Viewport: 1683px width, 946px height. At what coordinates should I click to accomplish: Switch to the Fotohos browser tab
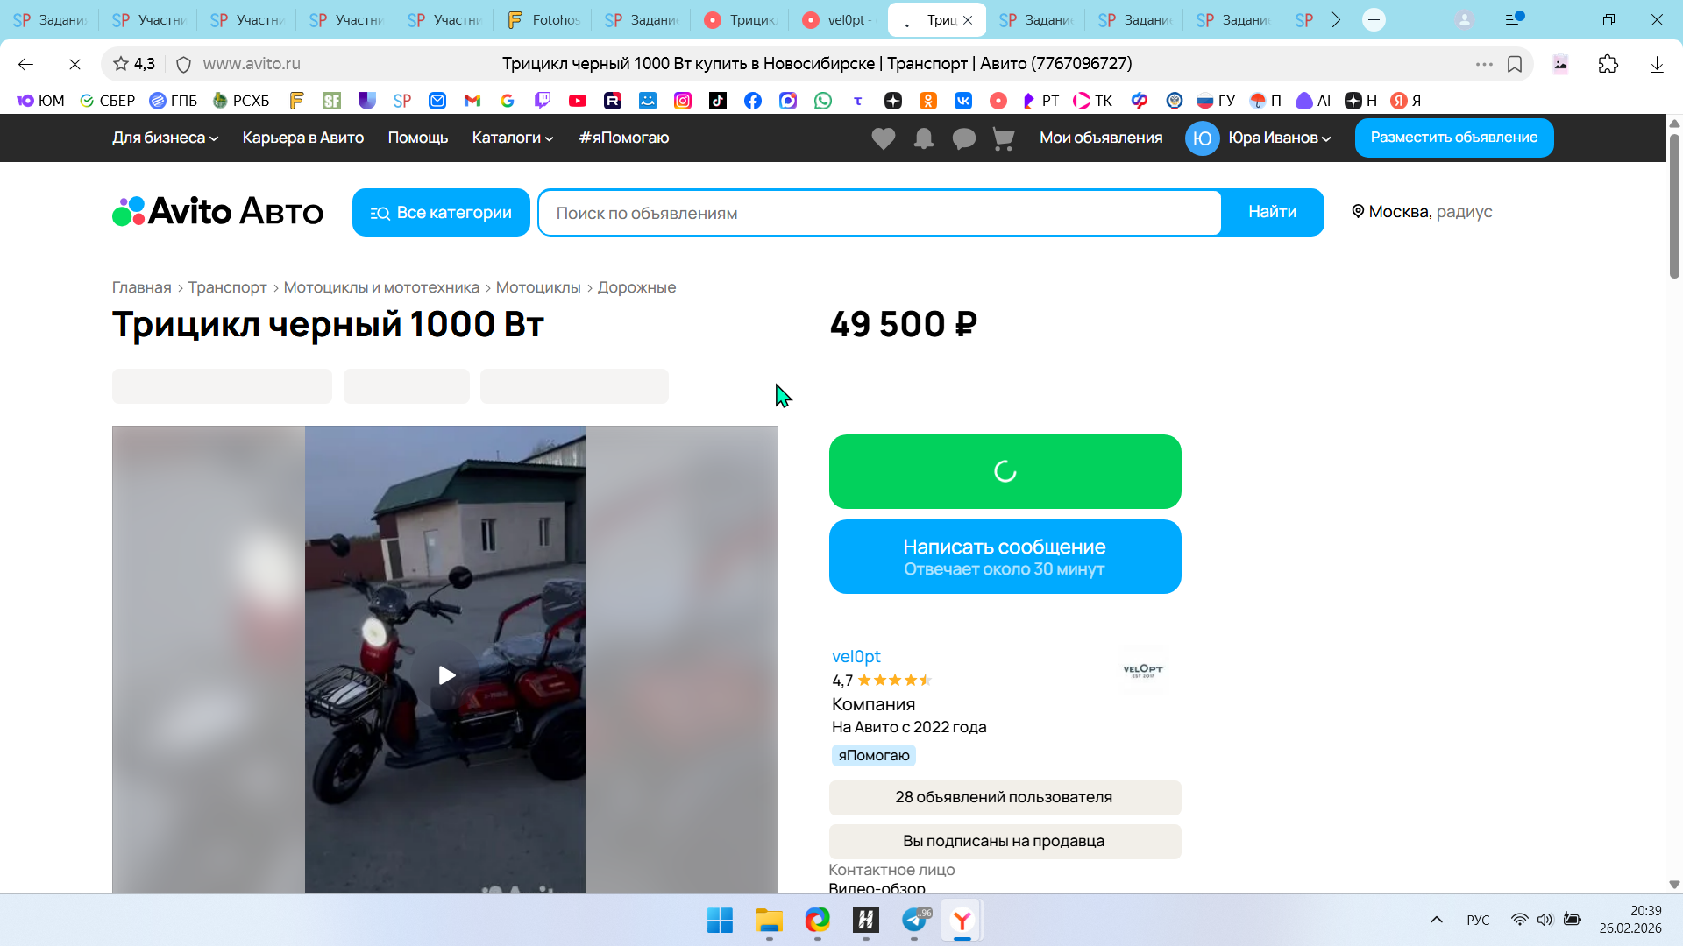pyautogui.click(x=544, y=19)
